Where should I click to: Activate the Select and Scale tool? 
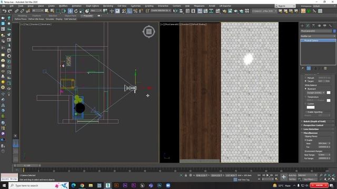(82, 11)
